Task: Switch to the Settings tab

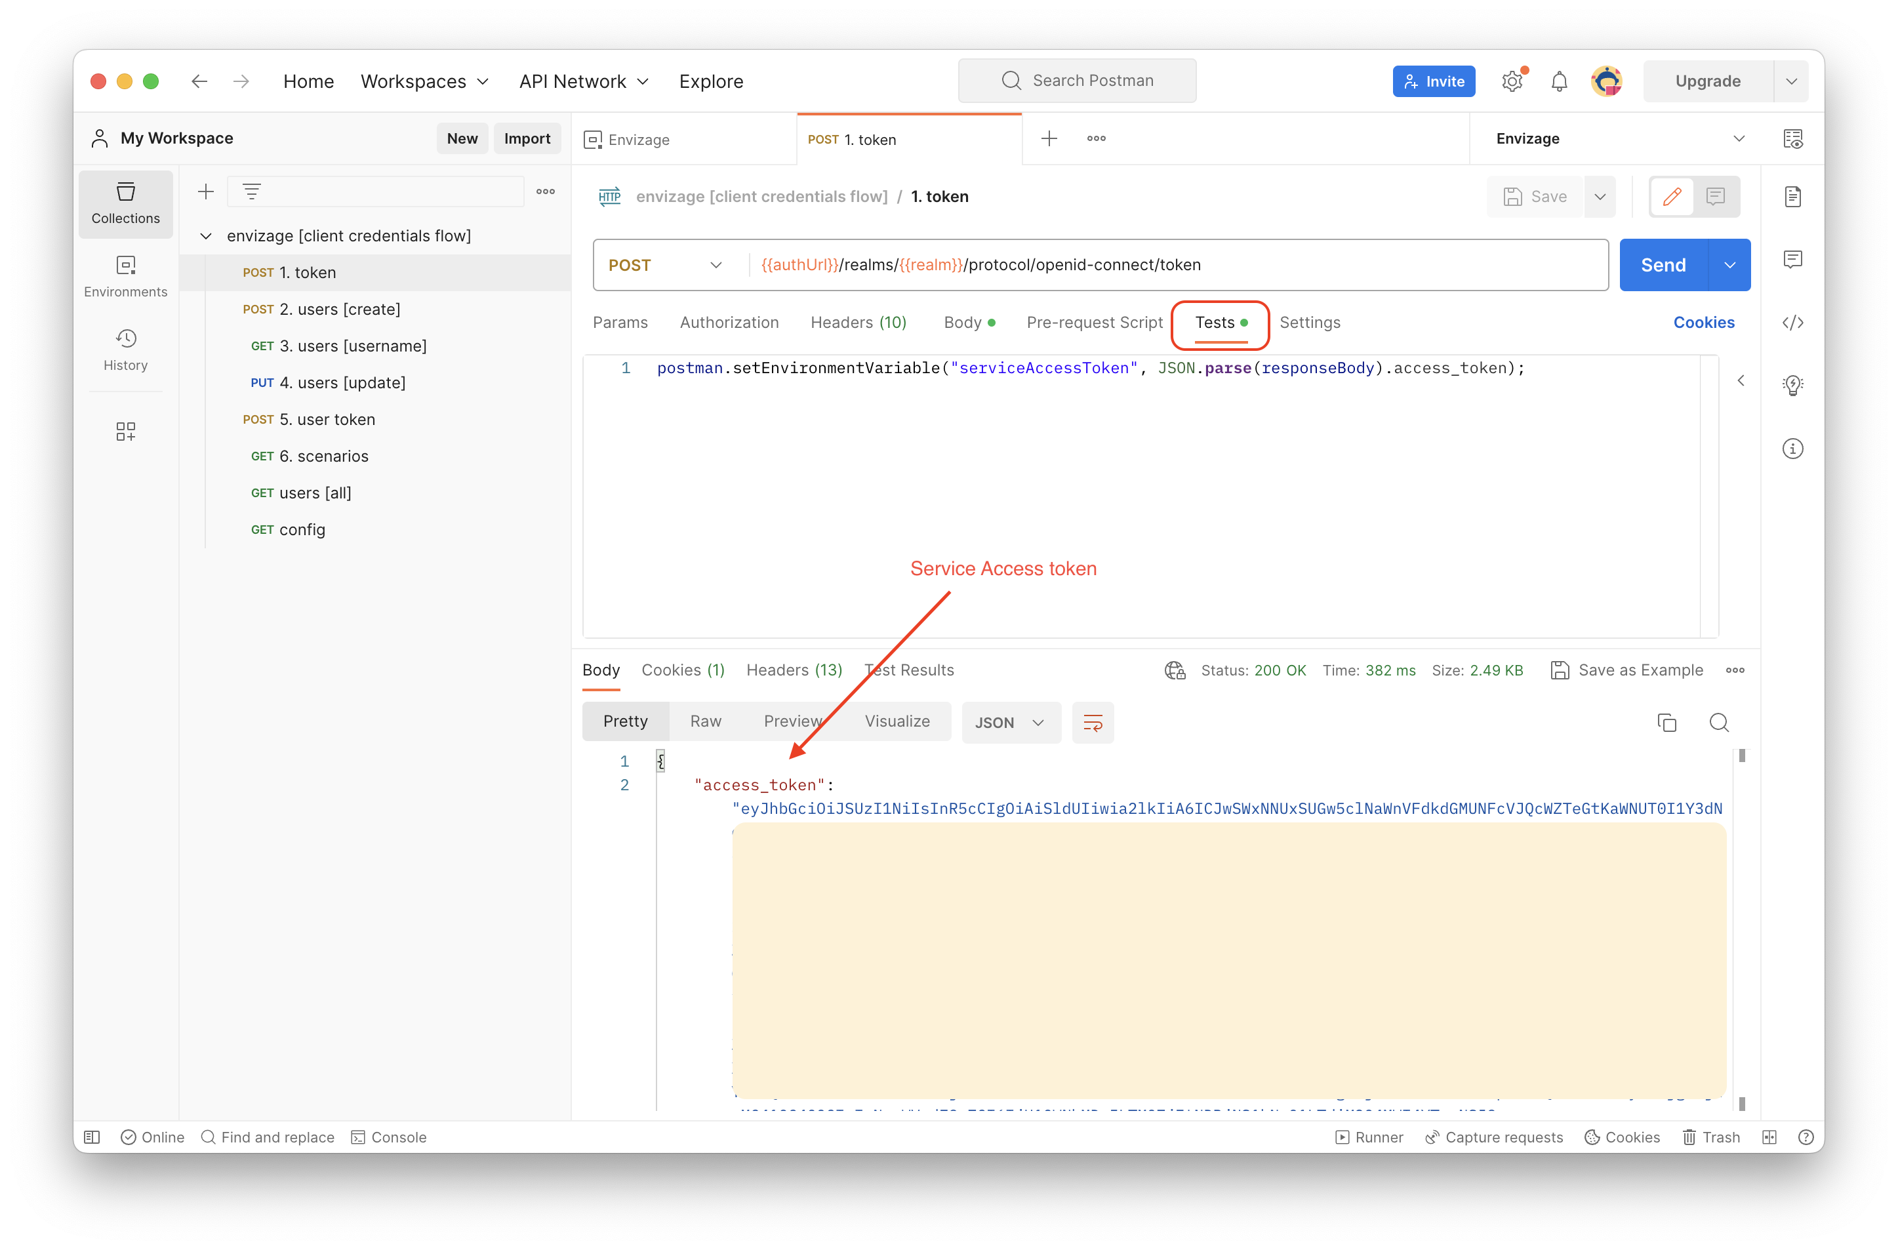Action: (1310, 322)
